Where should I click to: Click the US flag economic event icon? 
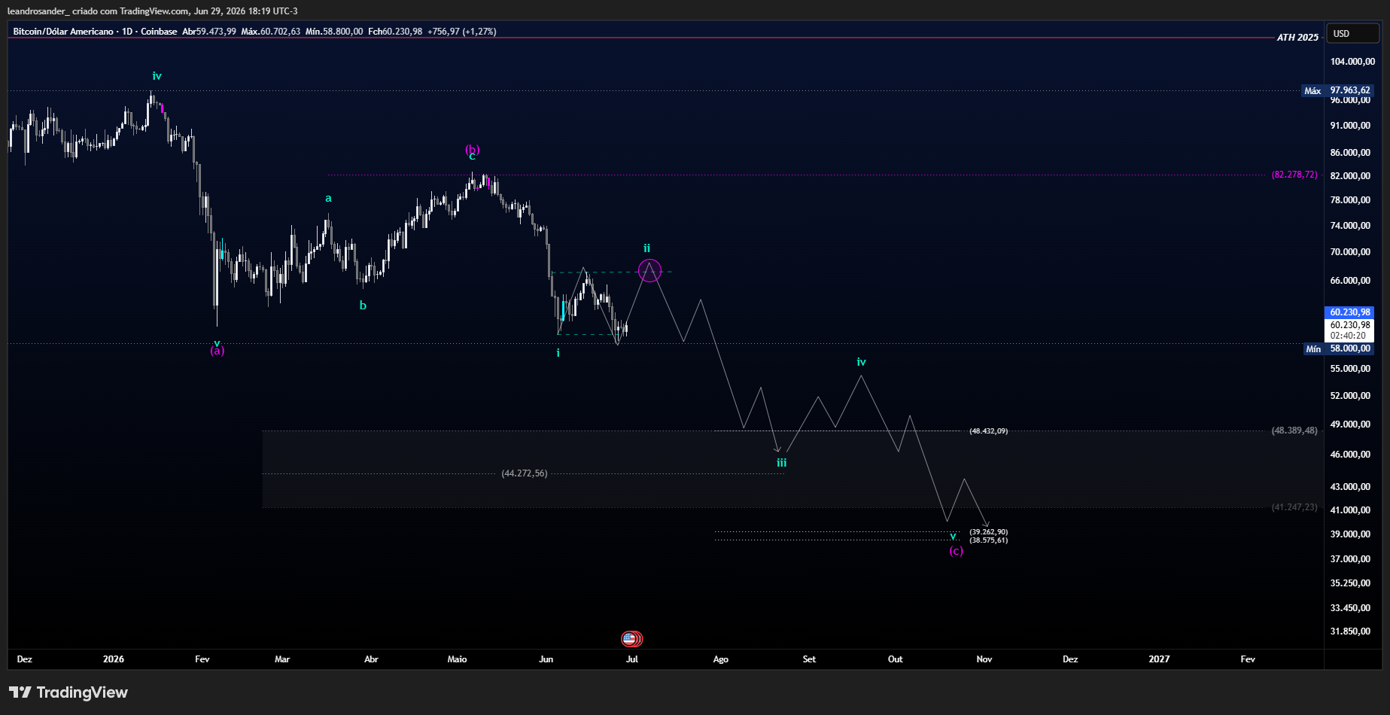[631, 639]
